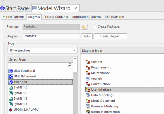Screen dimensions: 164x114
Task: Click the scroll up arrow of the Select From list
Action: [x=75, y=59]
